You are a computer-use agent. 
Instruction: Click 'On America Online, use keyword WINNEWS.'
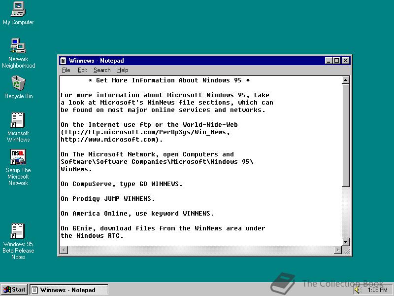point(137,214)
